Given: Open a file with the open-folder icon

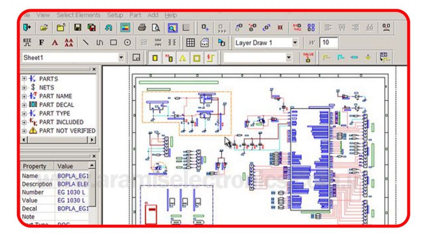Looking at the screenshot, I should tap(44, 27).
